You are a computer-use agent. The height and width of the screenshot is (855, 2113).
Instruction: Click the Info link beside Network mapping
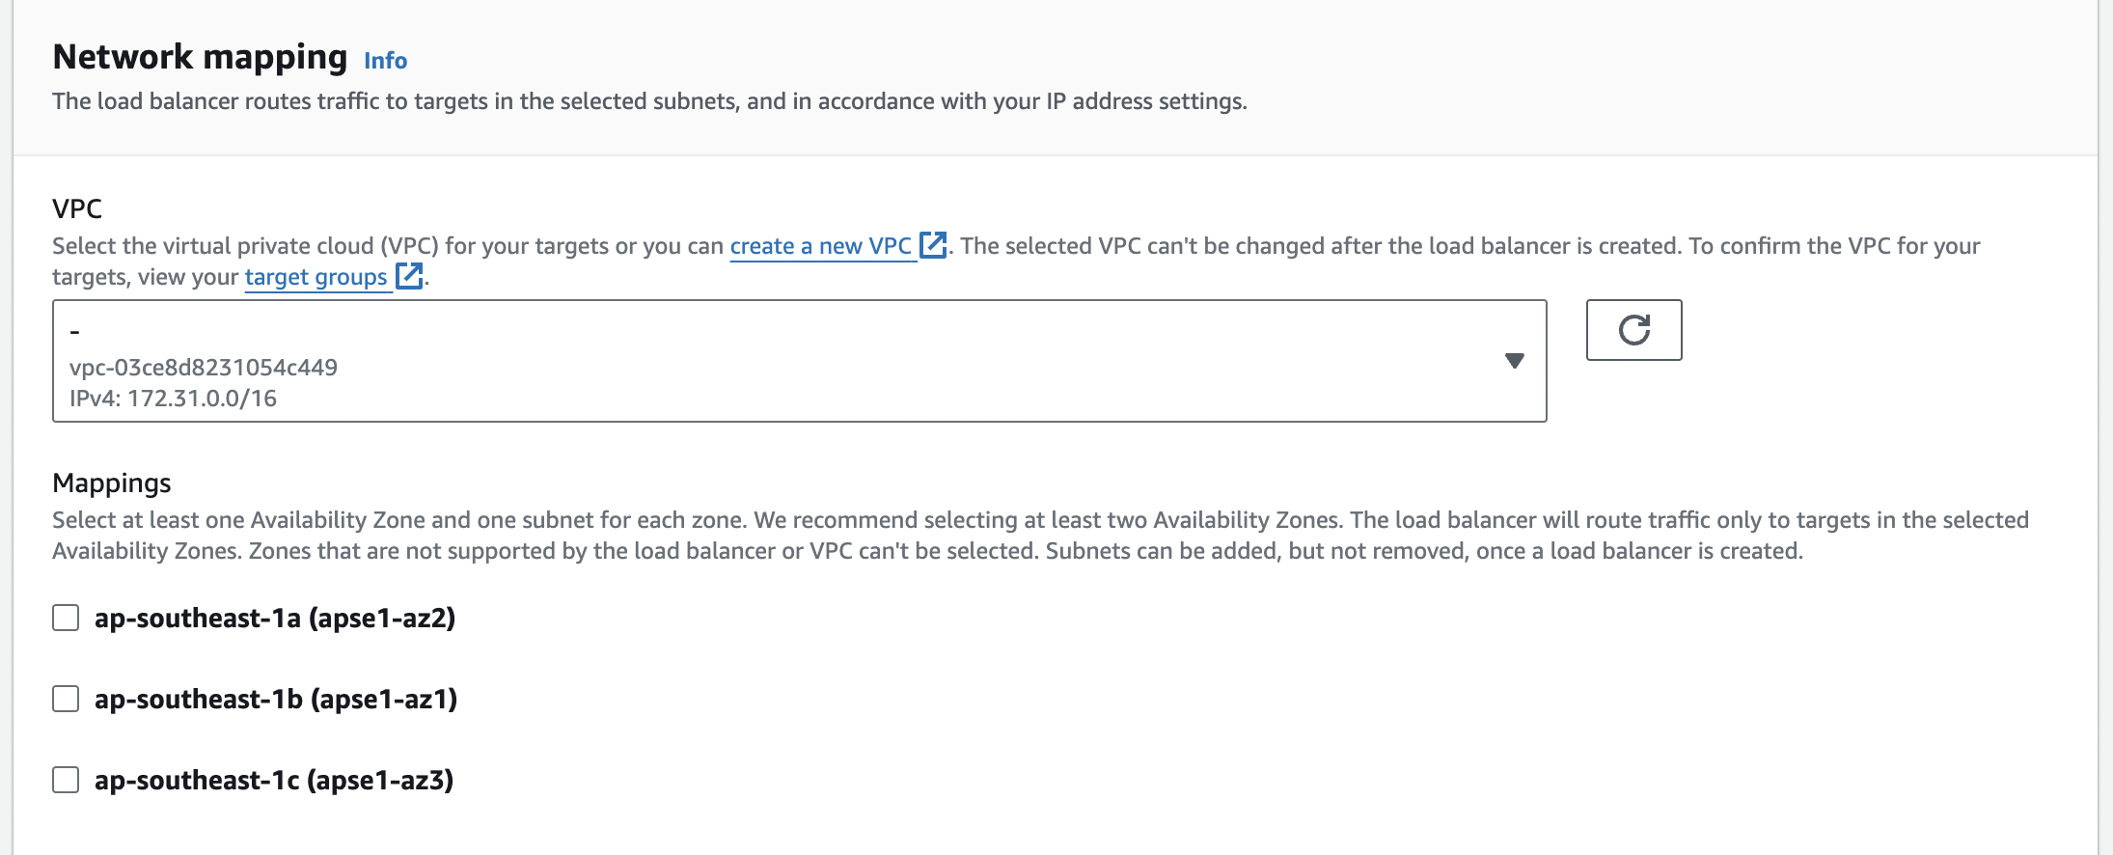pyautogui.click(x=385, y=61)
